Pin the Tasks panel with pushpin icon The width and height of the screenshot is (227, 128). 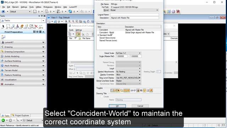coord(42,16)
